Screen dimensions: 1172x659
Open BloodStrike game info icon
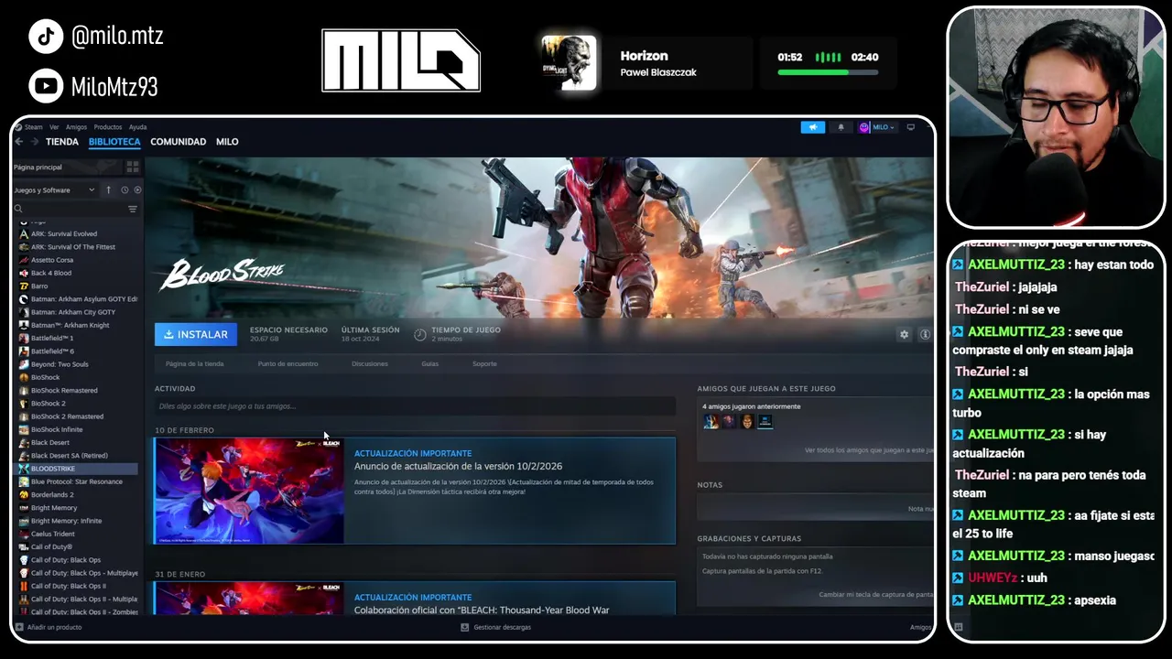click(x=925, y=335)
